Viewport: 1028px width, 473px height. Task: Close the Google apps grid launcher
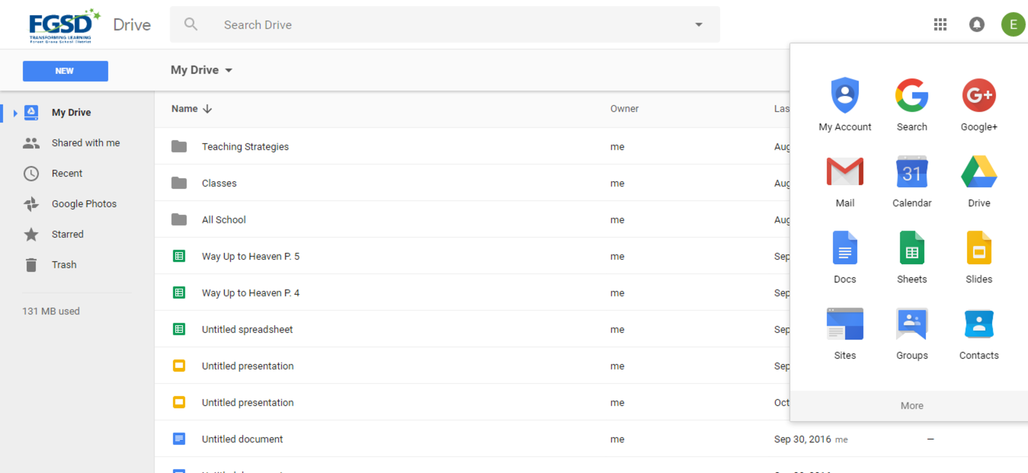point(940,25)
